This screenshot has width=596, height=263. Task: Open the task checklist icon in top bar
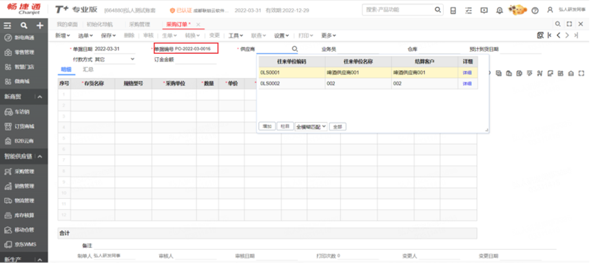pyautogui.click(x=469, y=10)
